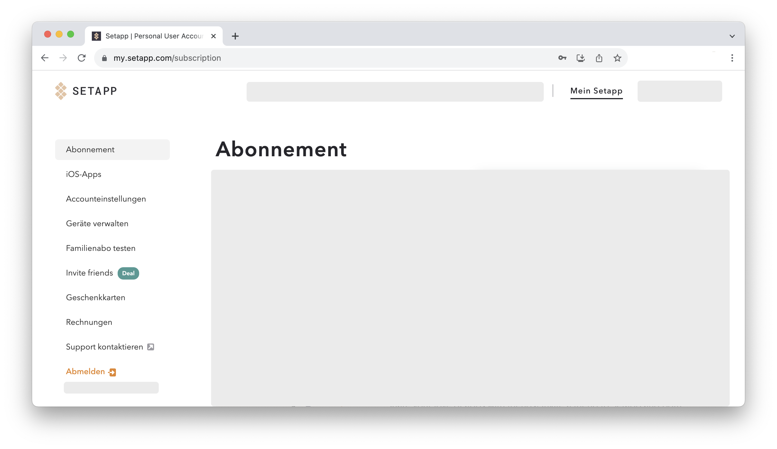Click the share page icon
Screen dimensions: 777x449
click(599, 58)
